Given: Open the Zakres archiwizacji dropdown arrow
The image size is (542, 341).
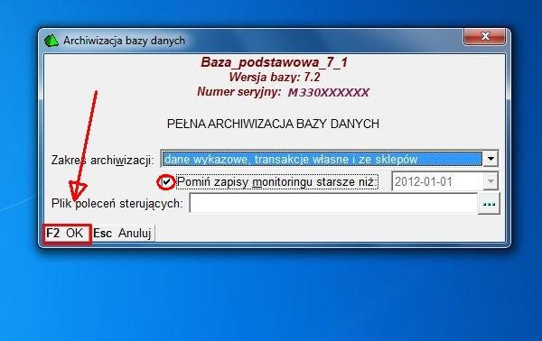Looking at the screenshot, I should [x=491, y=159].
